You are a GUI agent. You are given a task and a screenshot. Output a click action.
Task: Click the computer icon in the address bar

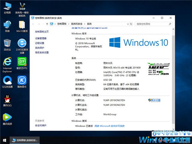click(52, 24)
